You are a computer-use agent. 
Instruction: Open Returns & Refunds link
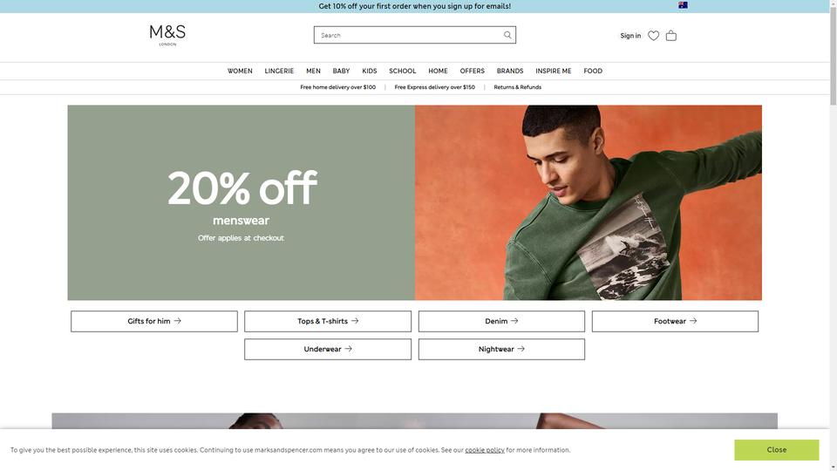tap(517, 87)
